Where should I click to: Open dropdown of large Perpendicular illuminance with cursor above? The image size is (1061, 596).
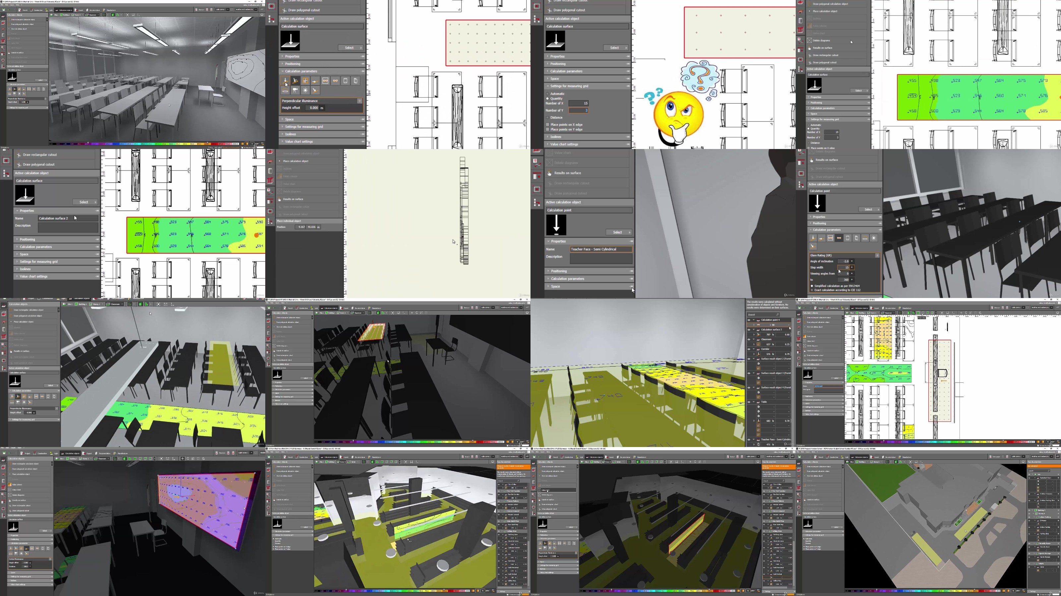(359, 101)
